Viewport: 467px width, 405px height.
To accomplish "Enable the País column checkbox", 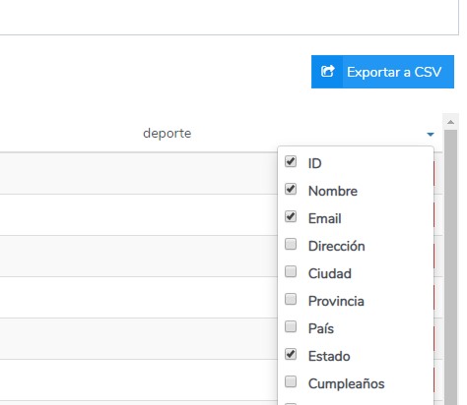I will point(291,326).
